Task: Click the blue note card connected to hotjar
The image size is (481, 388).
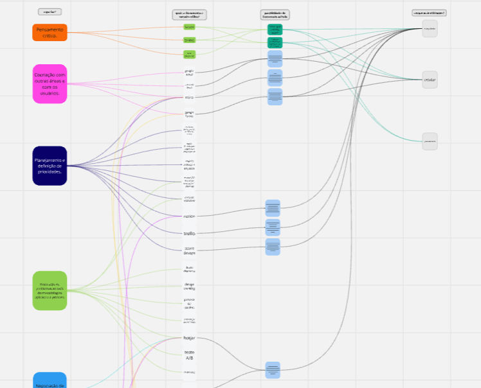Action: tap(273, 369)
